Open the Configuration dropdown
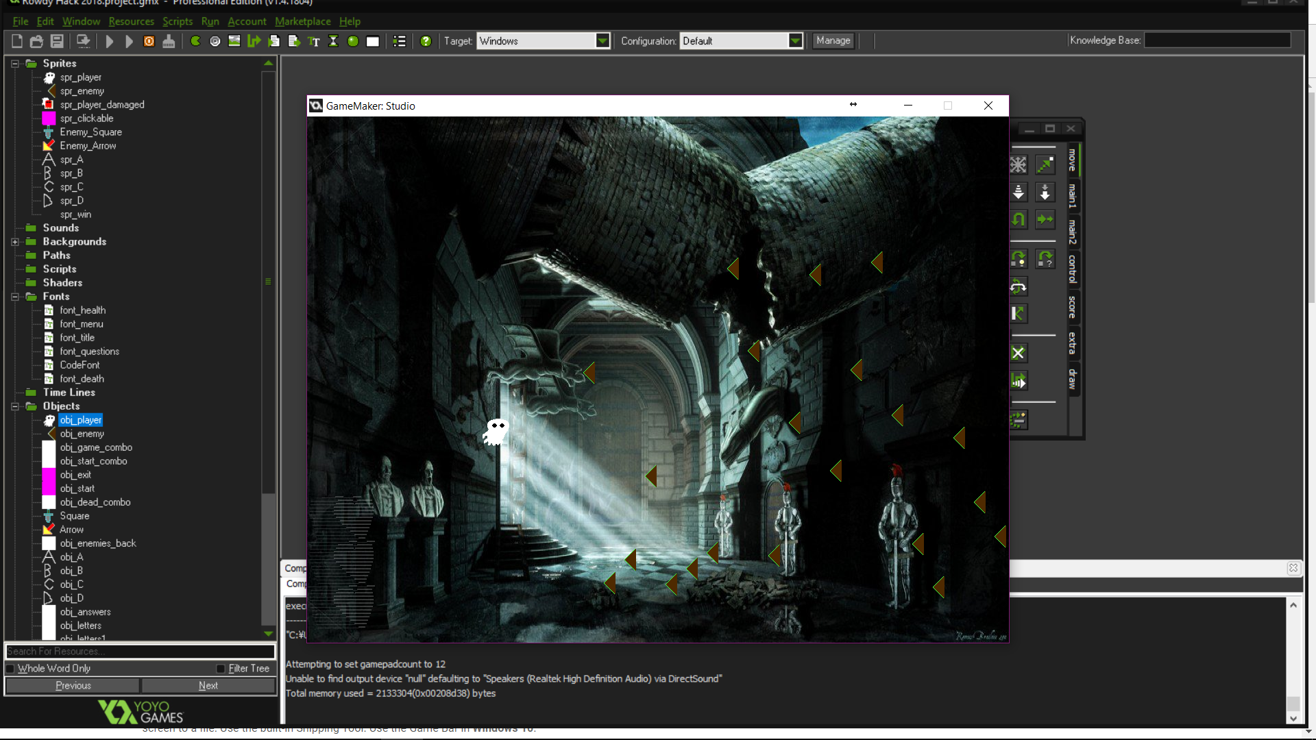Screen dimensions: 1316x740 [795, 41]
